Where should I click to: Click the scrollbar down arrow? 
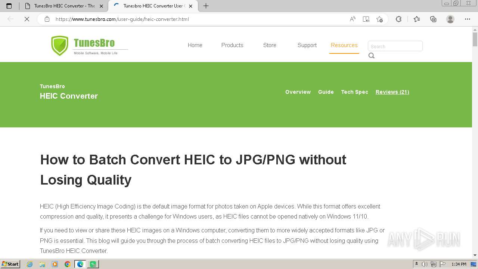click(x=475, y=255)
